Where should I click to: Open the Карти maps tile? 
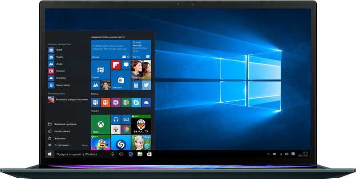tap(101, 70)
